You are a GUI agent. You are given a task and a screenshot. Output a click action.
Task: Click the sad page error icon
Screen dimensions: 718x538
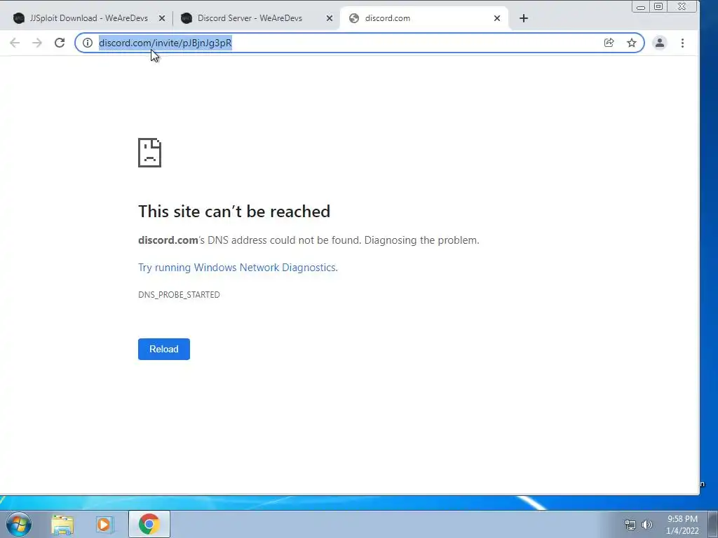pos(150,153)
